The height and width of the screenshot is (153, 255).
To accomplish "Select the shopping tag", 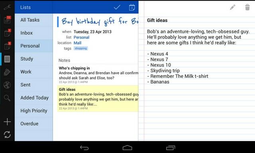I will point(80,48).
